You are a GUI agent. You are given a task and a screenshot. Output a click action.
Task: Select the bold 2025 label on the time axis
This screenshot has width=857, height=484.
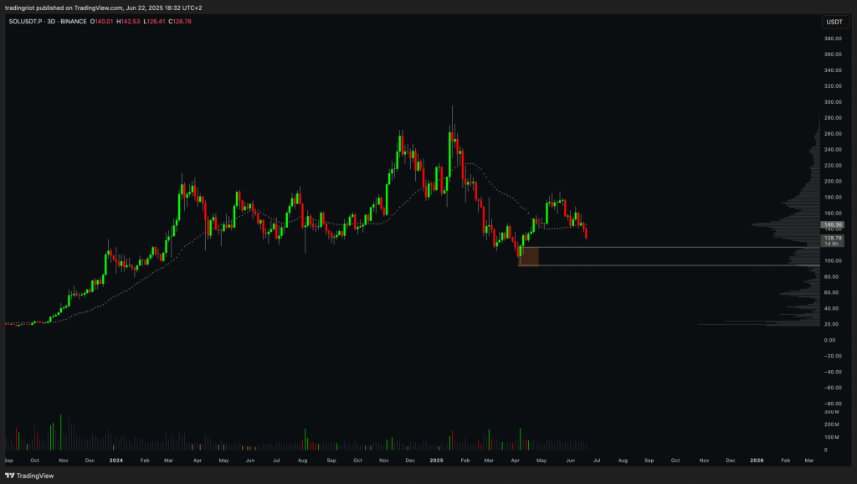(435, 461)
